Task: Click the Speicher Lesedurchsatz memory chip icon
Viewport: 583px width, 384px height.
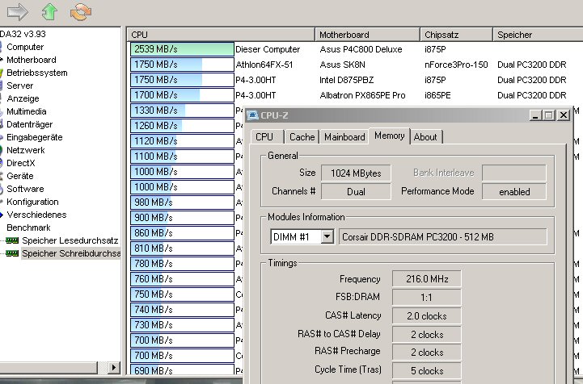Action: pyautogui.click(x=12, y=240)
